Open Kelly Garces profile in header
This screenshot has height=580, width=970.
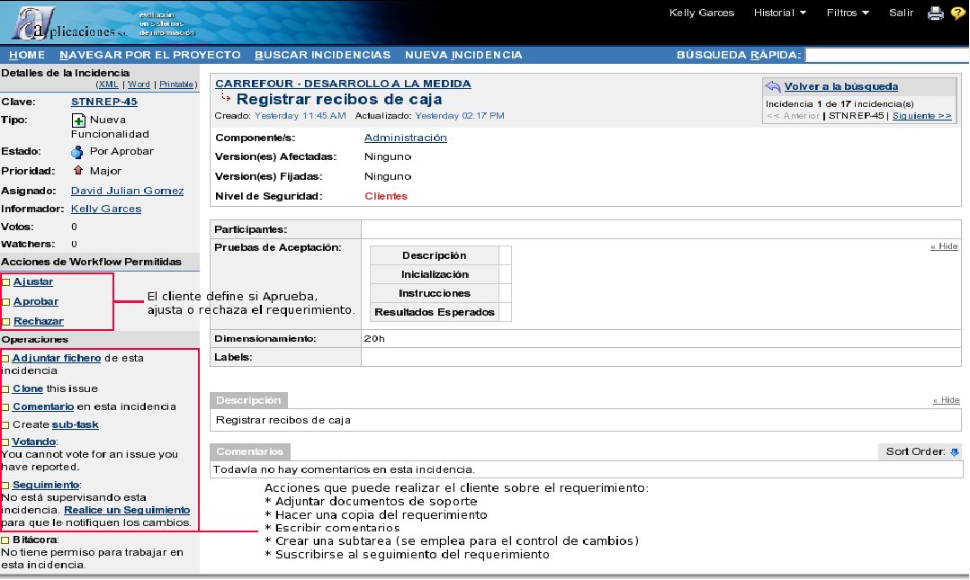coord(702,13)
